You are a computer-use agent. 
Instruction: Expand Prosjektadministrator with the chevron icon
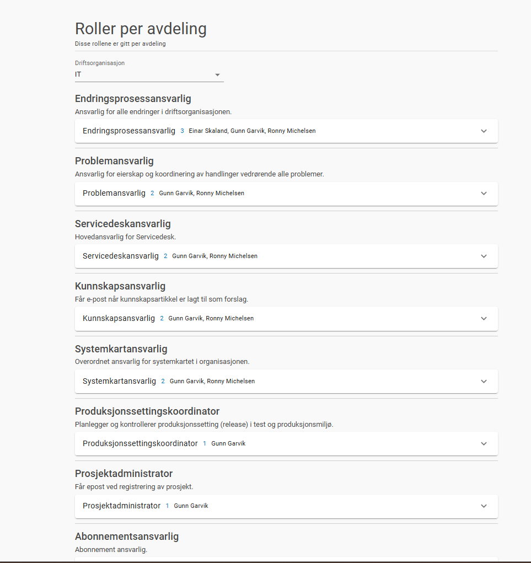(x=484, y=506)
